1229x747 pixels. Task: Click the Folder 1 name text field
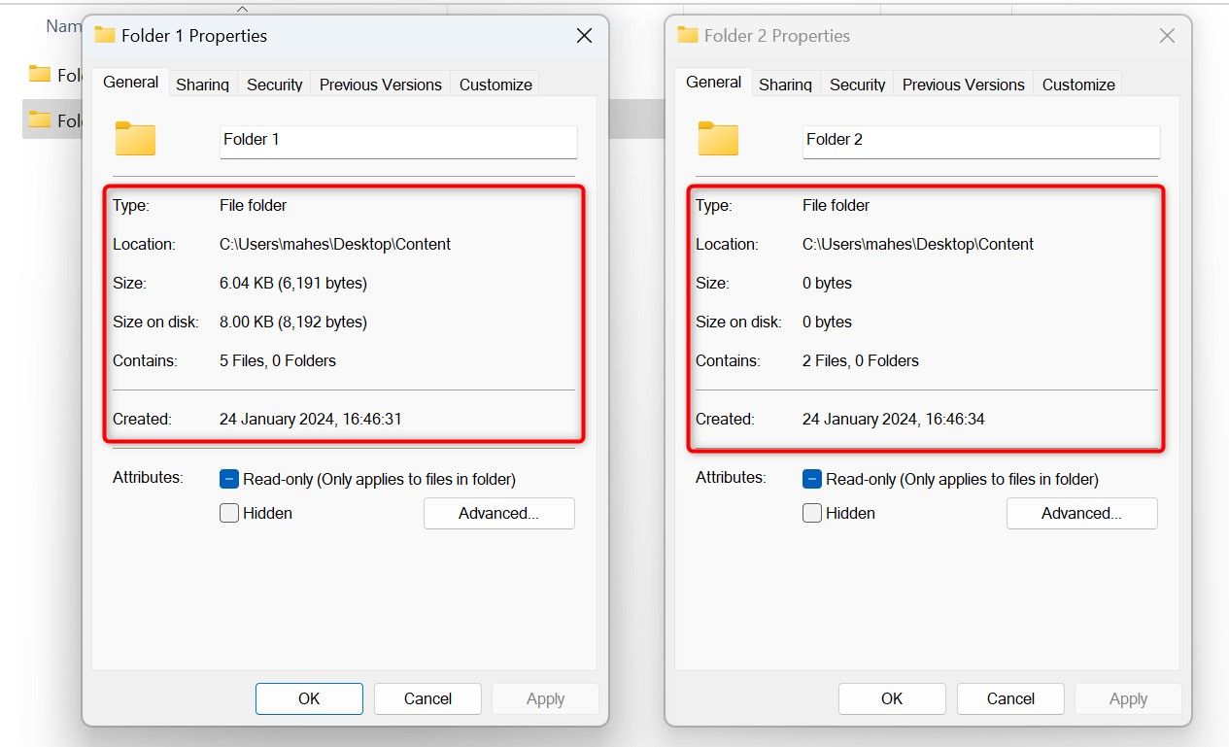(398, 140)
